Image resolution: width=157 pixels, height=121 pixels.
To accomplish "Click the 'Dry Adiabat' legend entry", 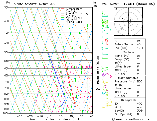I will pos(73,15).
